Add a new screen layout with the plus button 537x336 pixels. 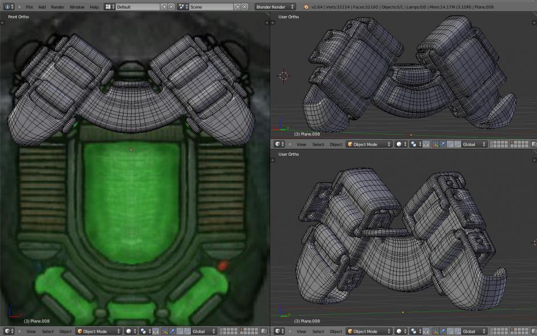point(164,7)
